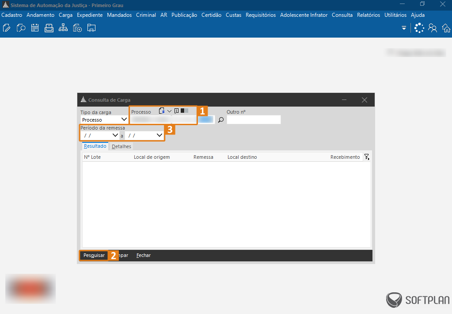
Task: Click the documents with plus toolbar icon
Action: [77, 28]
